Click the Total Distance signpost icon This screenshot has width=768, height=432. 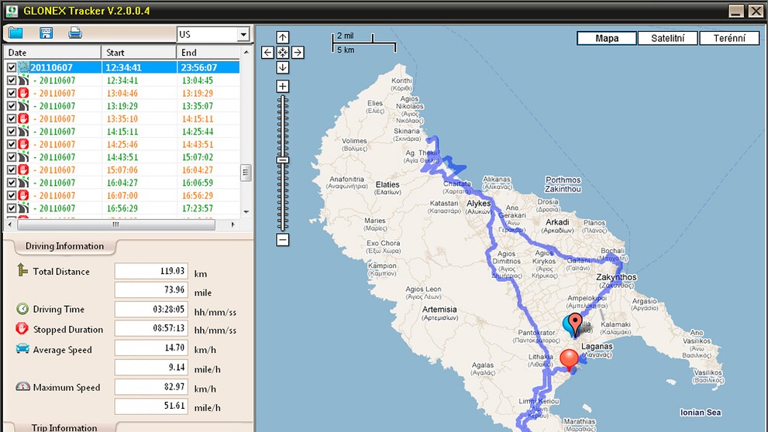(22, 269)
